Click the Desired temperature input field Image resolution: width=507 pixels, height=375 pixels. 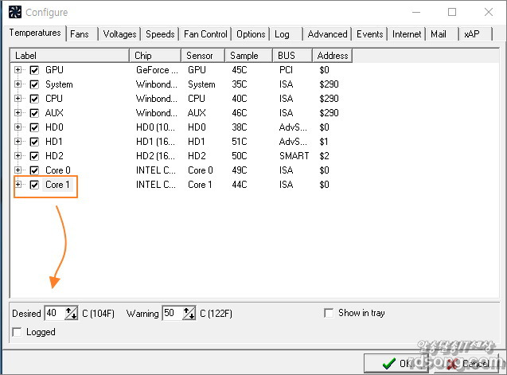(53, 314)
